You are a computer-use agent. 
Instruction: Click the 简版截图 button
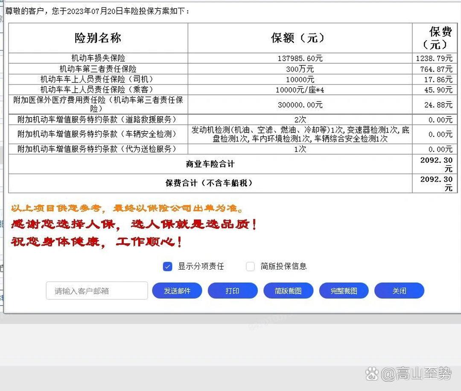(288, 291)
